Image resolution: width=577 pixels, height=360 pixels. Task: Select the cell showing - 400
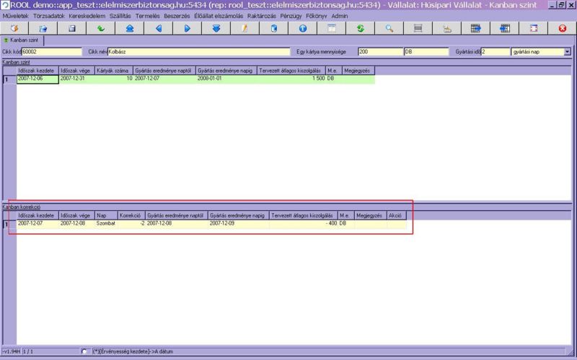click(x=303, y=223)
